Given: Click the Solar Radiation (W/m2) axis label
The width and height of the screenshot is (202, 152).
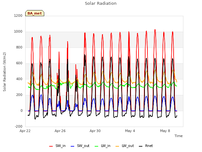Looking at the screenshot, I should (4, 72).
